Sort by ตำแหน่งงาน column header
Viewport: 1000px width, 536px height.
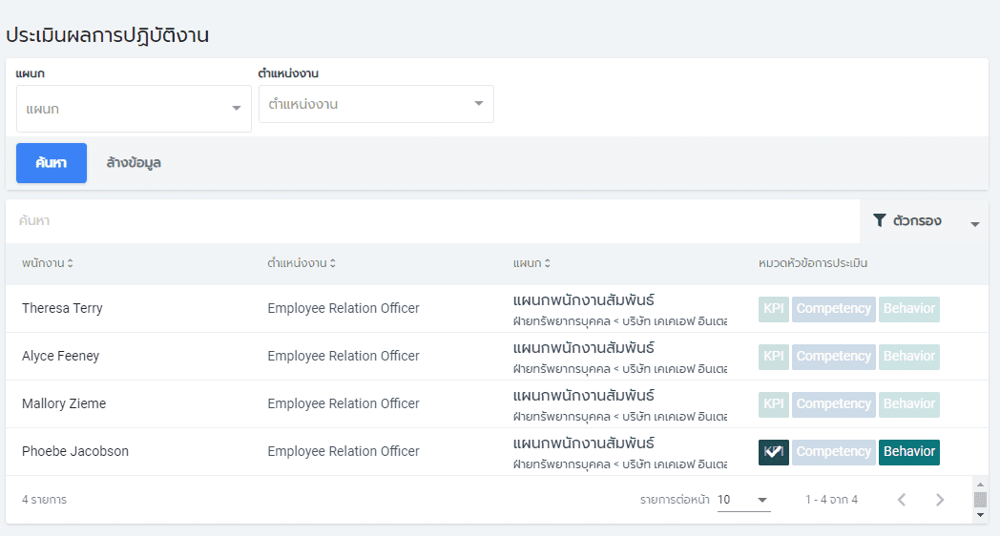(301, 263)
